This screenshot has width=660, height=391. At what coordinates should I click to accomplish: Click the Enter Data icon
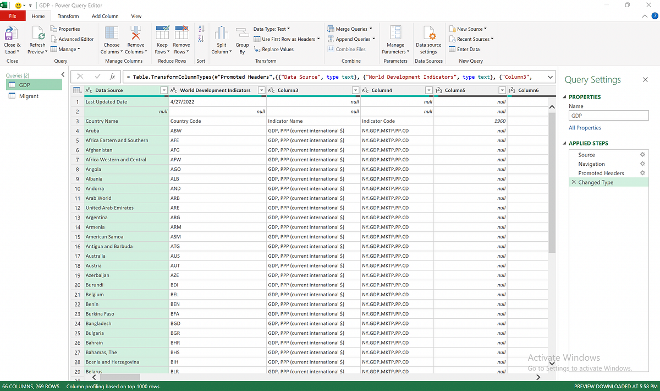(x=470, y=48)
